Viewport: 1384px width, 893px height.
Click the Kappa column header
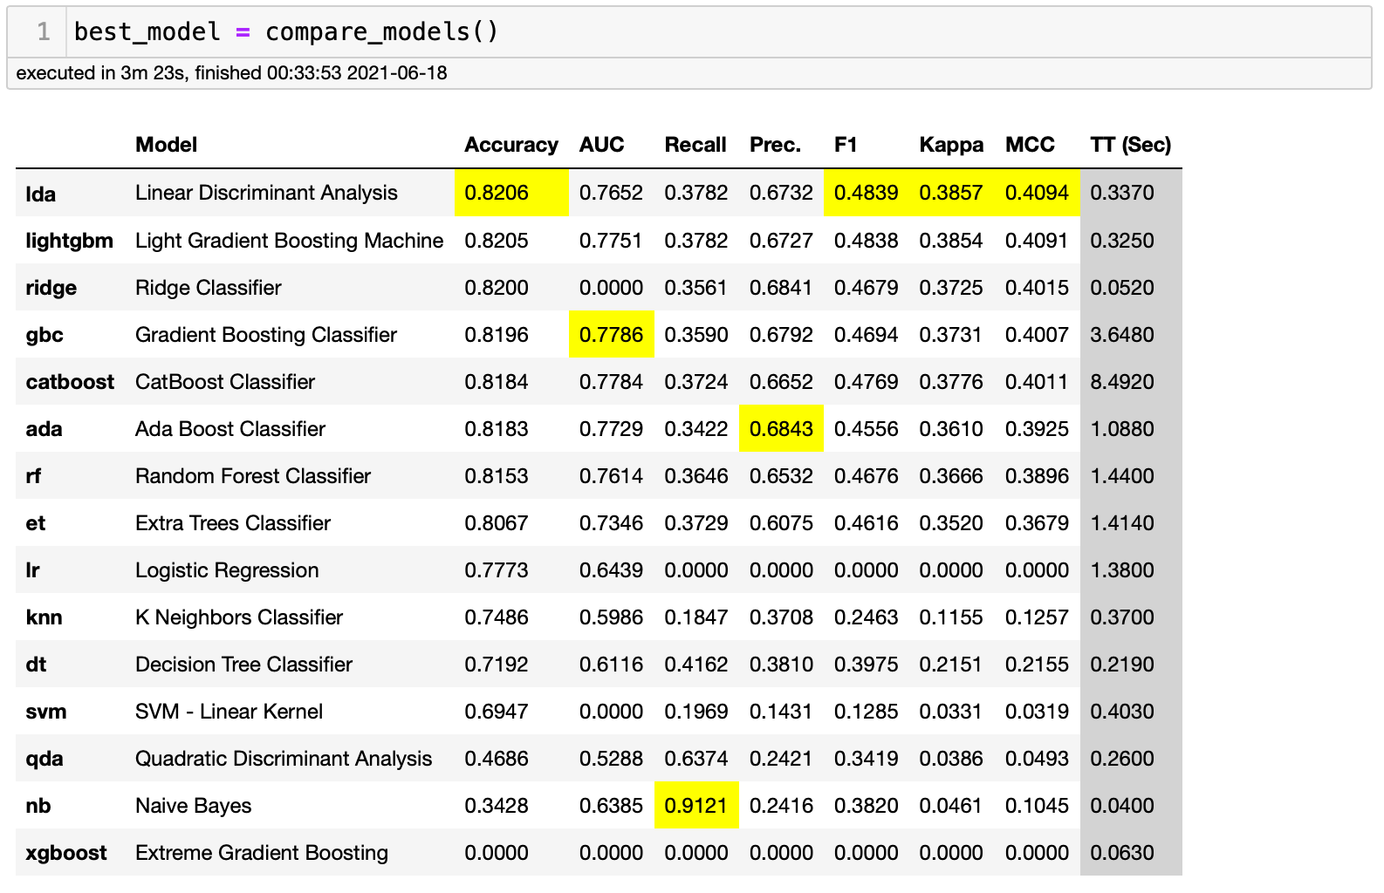950,145
